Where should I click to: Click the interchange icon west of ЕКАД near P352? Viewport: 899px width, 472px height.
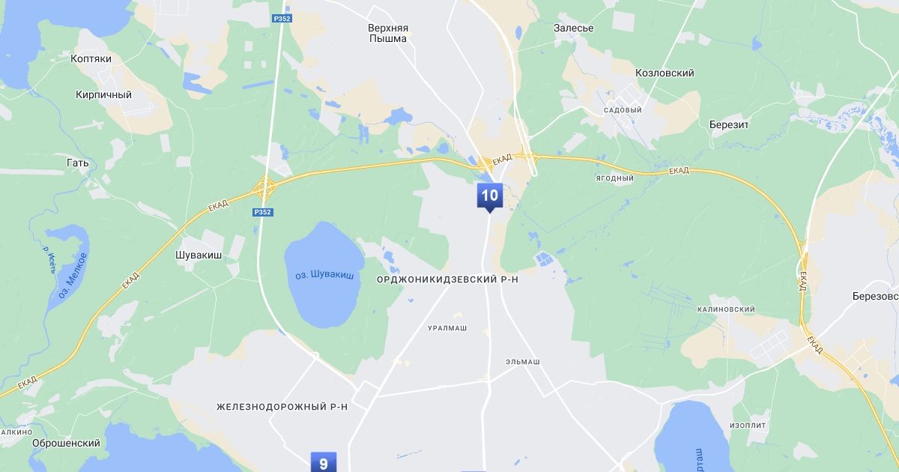click(x=264, y=185)
